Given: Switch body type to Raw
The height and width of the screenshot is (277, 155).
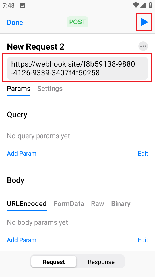Looking at the screenshot, I should click(98, 204).
